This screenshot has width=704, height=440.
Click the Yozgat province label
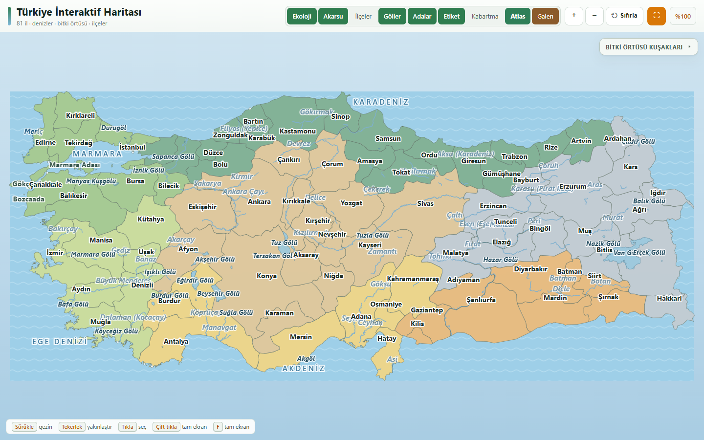tap(352, 203)
